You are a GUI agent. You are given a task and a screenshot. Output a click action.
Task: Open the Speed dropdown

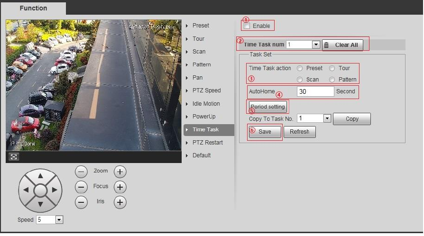pos(59,220)
